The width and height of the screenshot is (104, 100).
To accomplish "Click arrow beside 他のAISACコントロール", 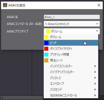I will pos(95,95).
